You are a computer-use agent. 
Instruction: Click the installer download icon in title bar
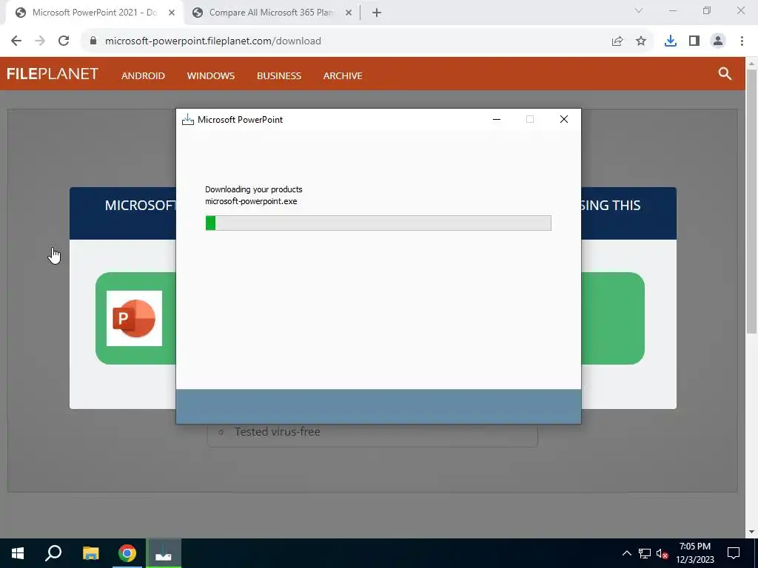coord(187,119)
